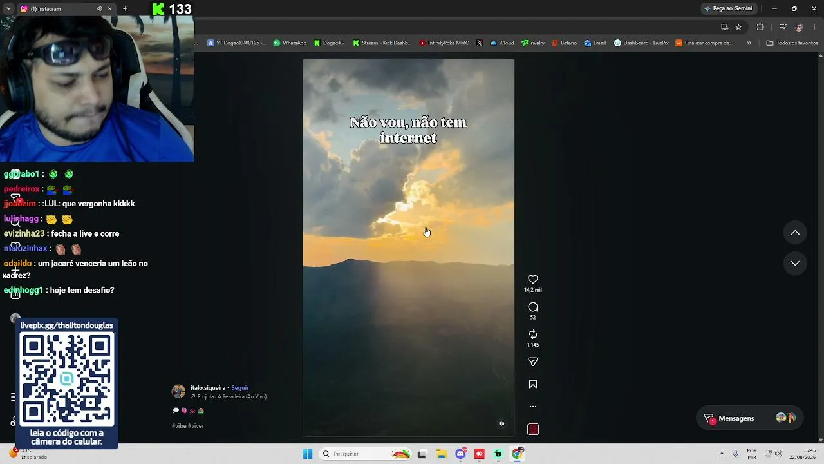
Task: Open the Chrome extensions menu
Action: 760,27
